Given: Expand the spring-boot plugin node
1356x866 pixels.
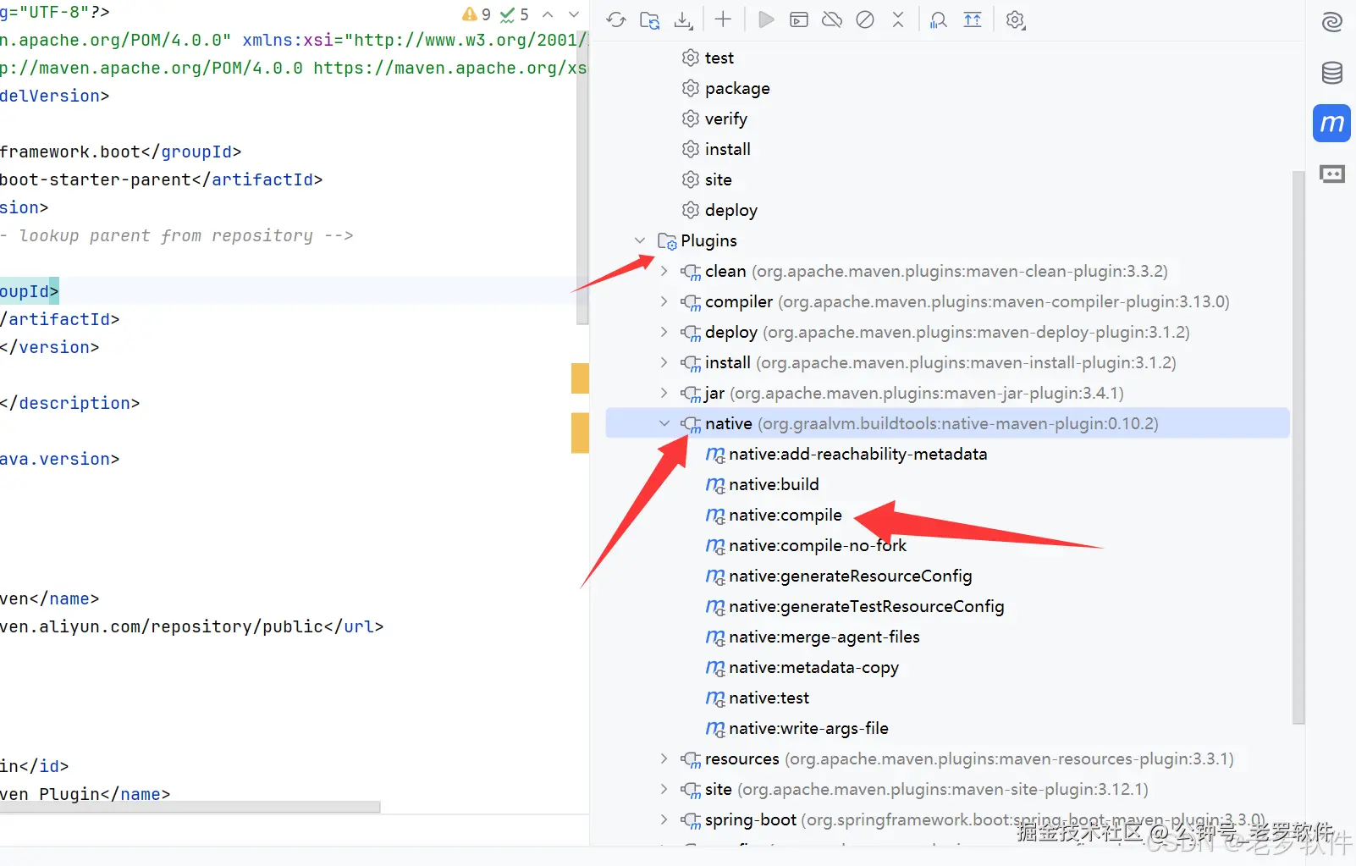Looking at the screenshot, I should pos(664,819).
